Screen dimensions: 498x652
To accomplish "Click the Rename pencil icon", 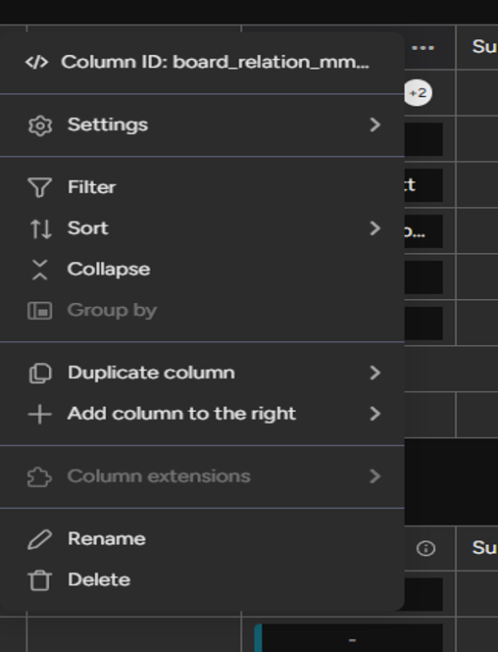I will coord(40,539).
